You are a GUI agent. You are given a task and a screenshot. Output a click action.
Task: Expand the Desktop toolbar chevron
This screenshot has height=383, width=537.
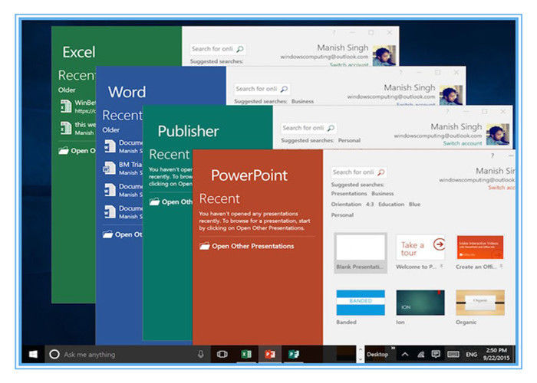point(393,349)
